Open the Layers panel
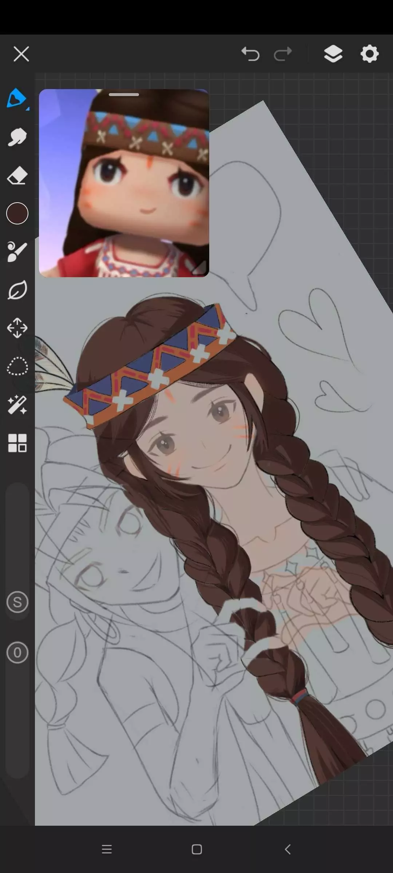The image size is (393, 873). 333,54
